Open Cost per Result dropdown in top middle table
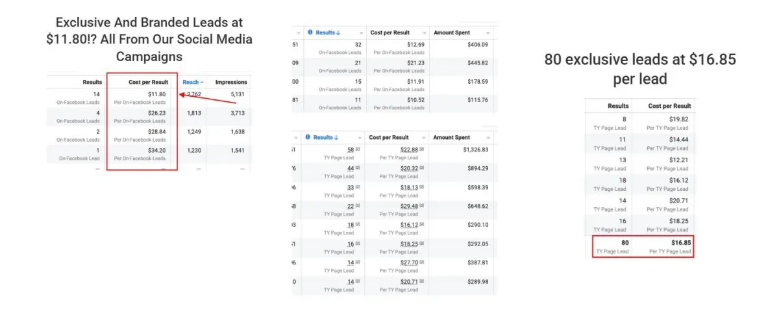Image resolution: width=779 pixels, height=315 pixels. coord(425,32)
